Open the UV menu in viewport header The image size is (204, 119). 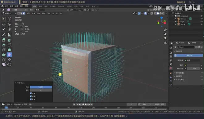coord(61,13)
